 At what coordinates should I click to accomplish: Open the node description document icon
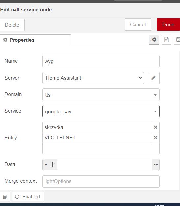pyautogui.click(x=166, y=40)
